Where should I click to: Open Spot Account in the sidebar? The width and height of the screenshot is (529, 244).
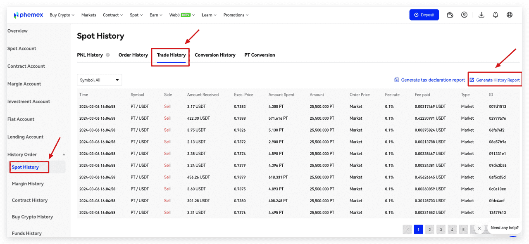[x=22, y=49]
